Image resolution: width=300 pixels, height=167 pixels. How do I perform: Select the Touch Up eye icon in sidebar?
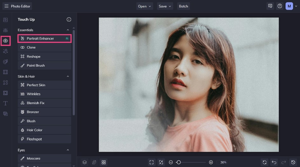tap(5, 41)
